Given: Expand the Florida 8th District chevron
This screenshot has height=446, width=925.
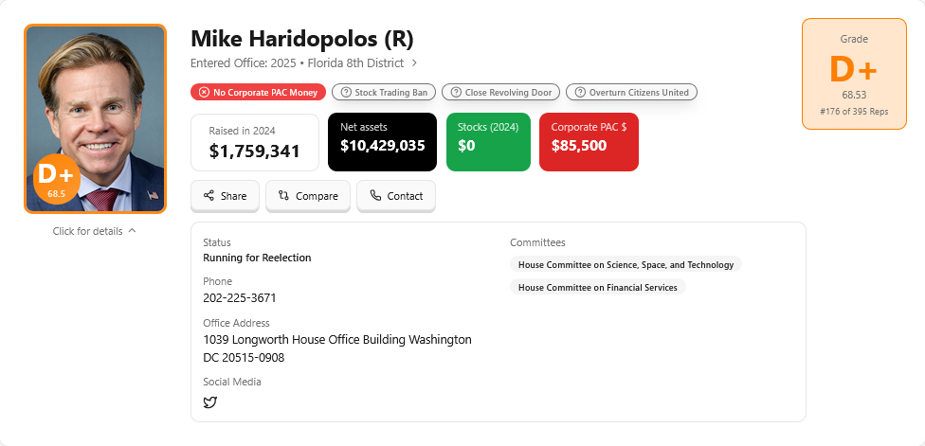Looking at the screenshot, I should pos(414,63).
